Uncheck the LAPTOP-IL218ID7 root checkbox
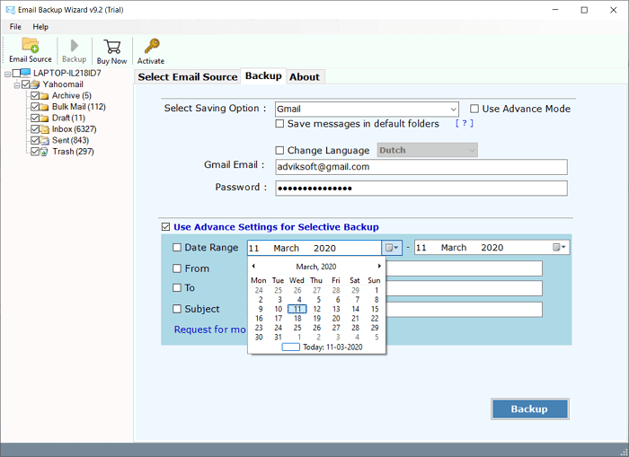 [x=16, y=73]
